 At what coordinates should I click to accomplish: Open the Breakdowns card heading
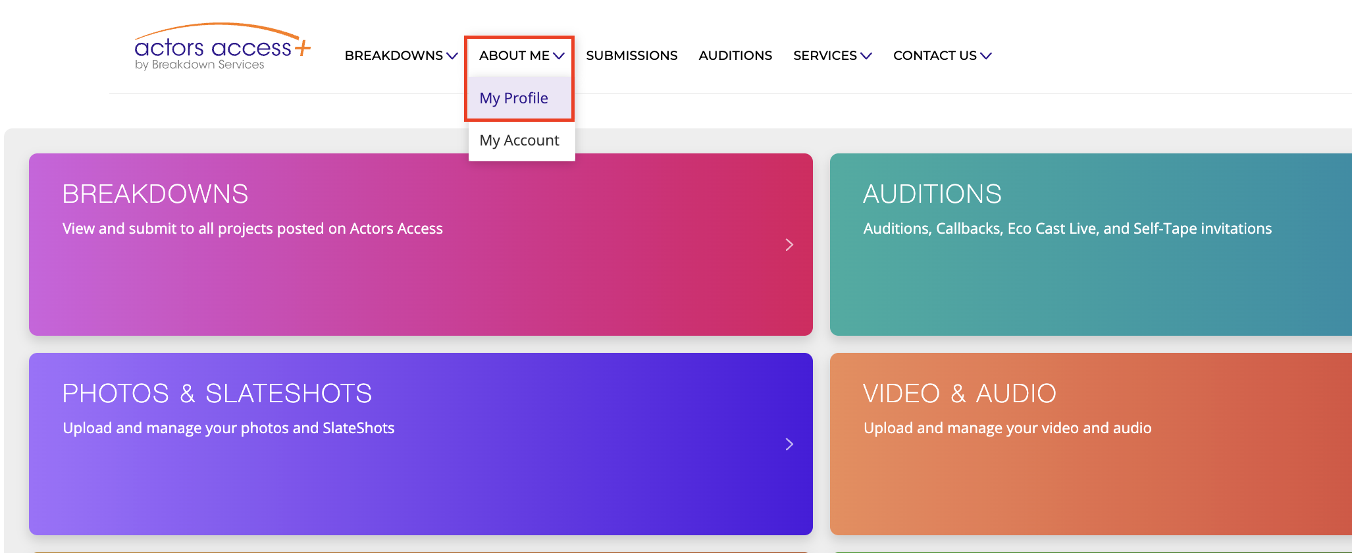coord(155,194)
